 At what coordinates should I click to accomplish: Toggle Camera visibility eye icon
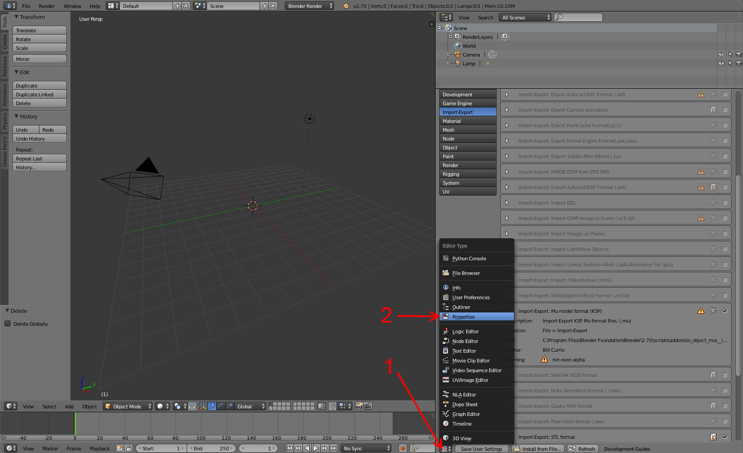(721, 55)
